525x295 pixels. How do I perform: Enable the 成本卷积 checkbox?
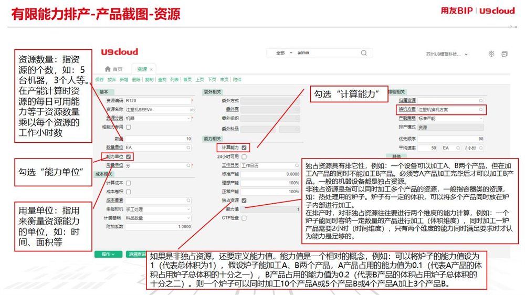[x=128, y=192]
